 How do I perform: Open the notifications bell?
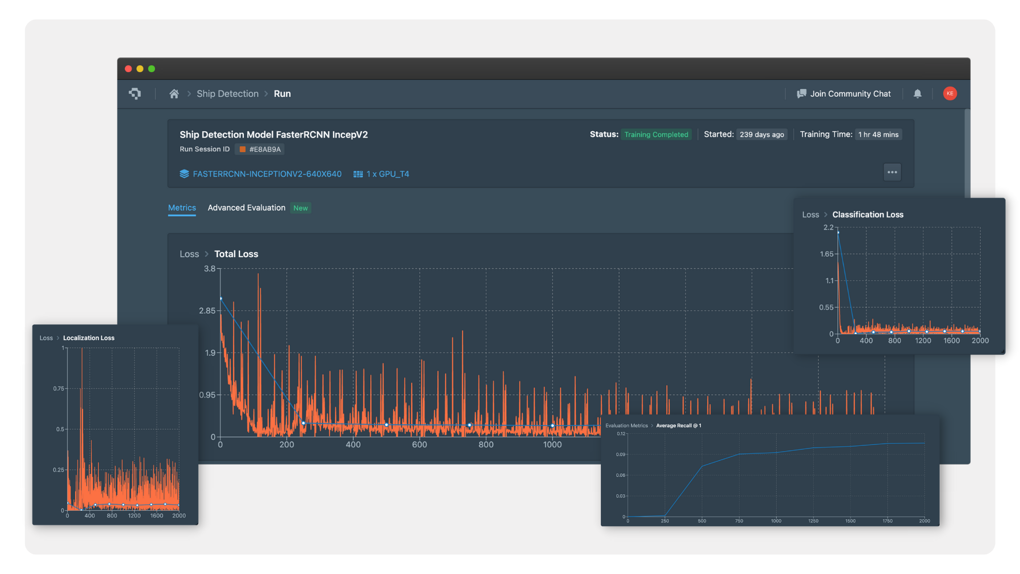[917, 94]
